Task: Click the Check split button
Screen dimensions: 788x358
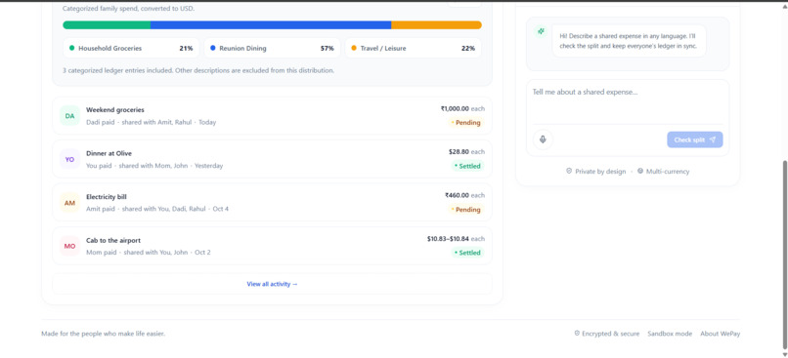Action: pyautogui.click(x=694, y=139)
